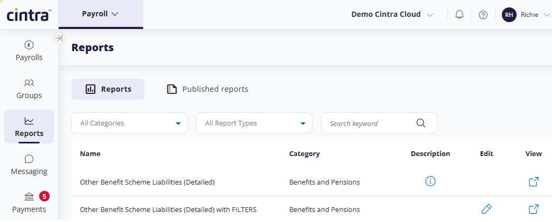This screenshot has height=222, width=552.
Task: Expand the All Report Types dropdown
Action: 254,123
